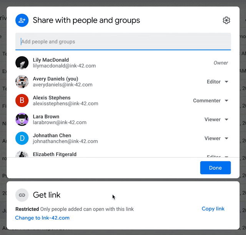Click Copy link
This screenshot has width=246, height=235.
tap(213, 209)
